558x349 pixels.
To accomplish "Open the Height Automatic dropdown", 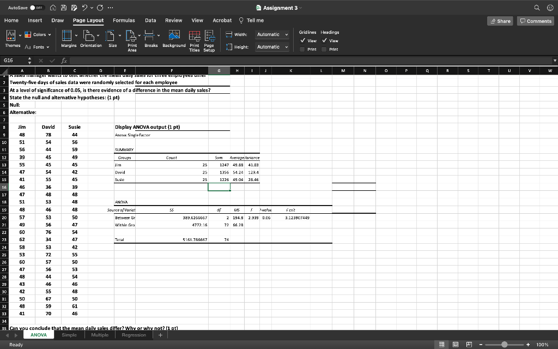I will click(271, 46).
